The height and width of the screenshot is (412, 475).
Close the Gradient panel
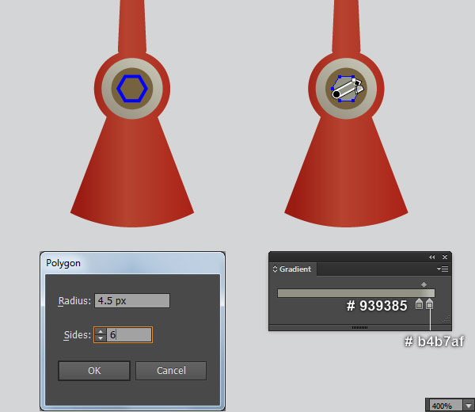point(445,257)
